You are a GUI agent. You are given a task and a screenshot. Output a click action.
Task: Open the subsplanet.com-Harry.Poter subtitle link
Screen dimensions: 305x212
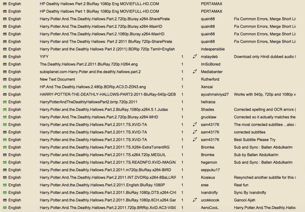click(90, 72)
